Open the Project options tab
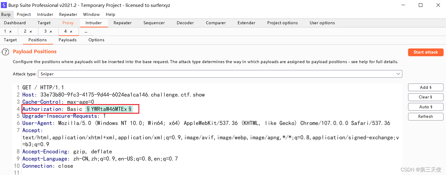 coord(282,23)
